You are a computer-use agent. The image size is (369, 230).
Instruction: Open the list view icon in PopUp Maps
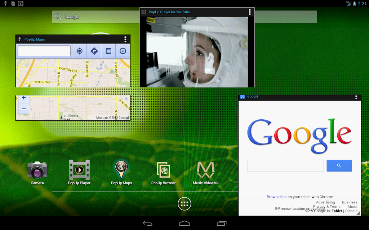pos(108,51)
